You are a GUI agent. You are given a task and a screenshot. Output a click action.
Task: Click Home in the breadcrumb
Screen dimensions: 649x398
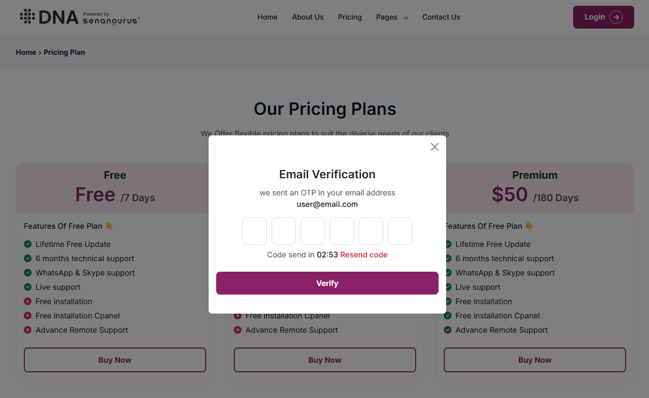[26, 52]
